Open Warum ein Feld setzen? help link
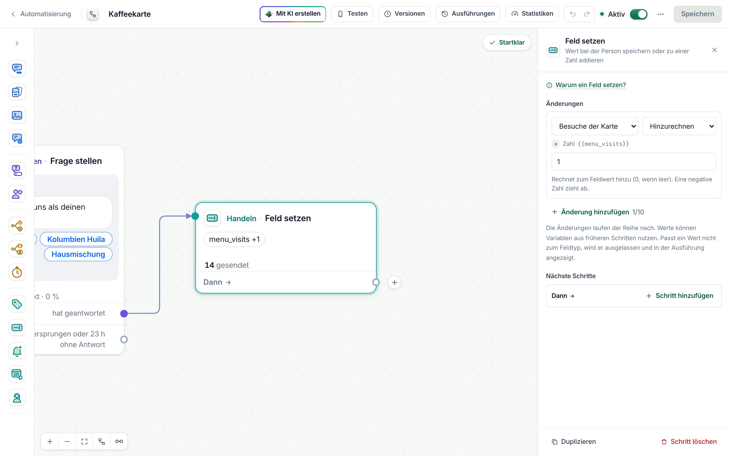The image size is (730, 456). coord(590,85)
